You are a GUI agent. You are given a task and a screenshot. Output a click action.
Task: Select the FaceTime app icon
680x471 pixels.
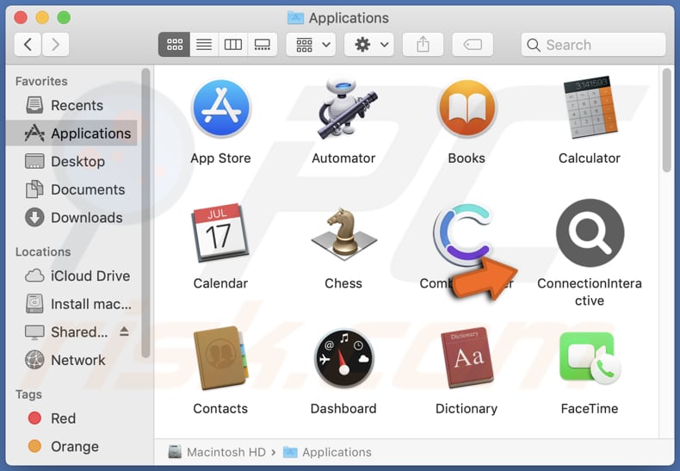pos(590,358)
